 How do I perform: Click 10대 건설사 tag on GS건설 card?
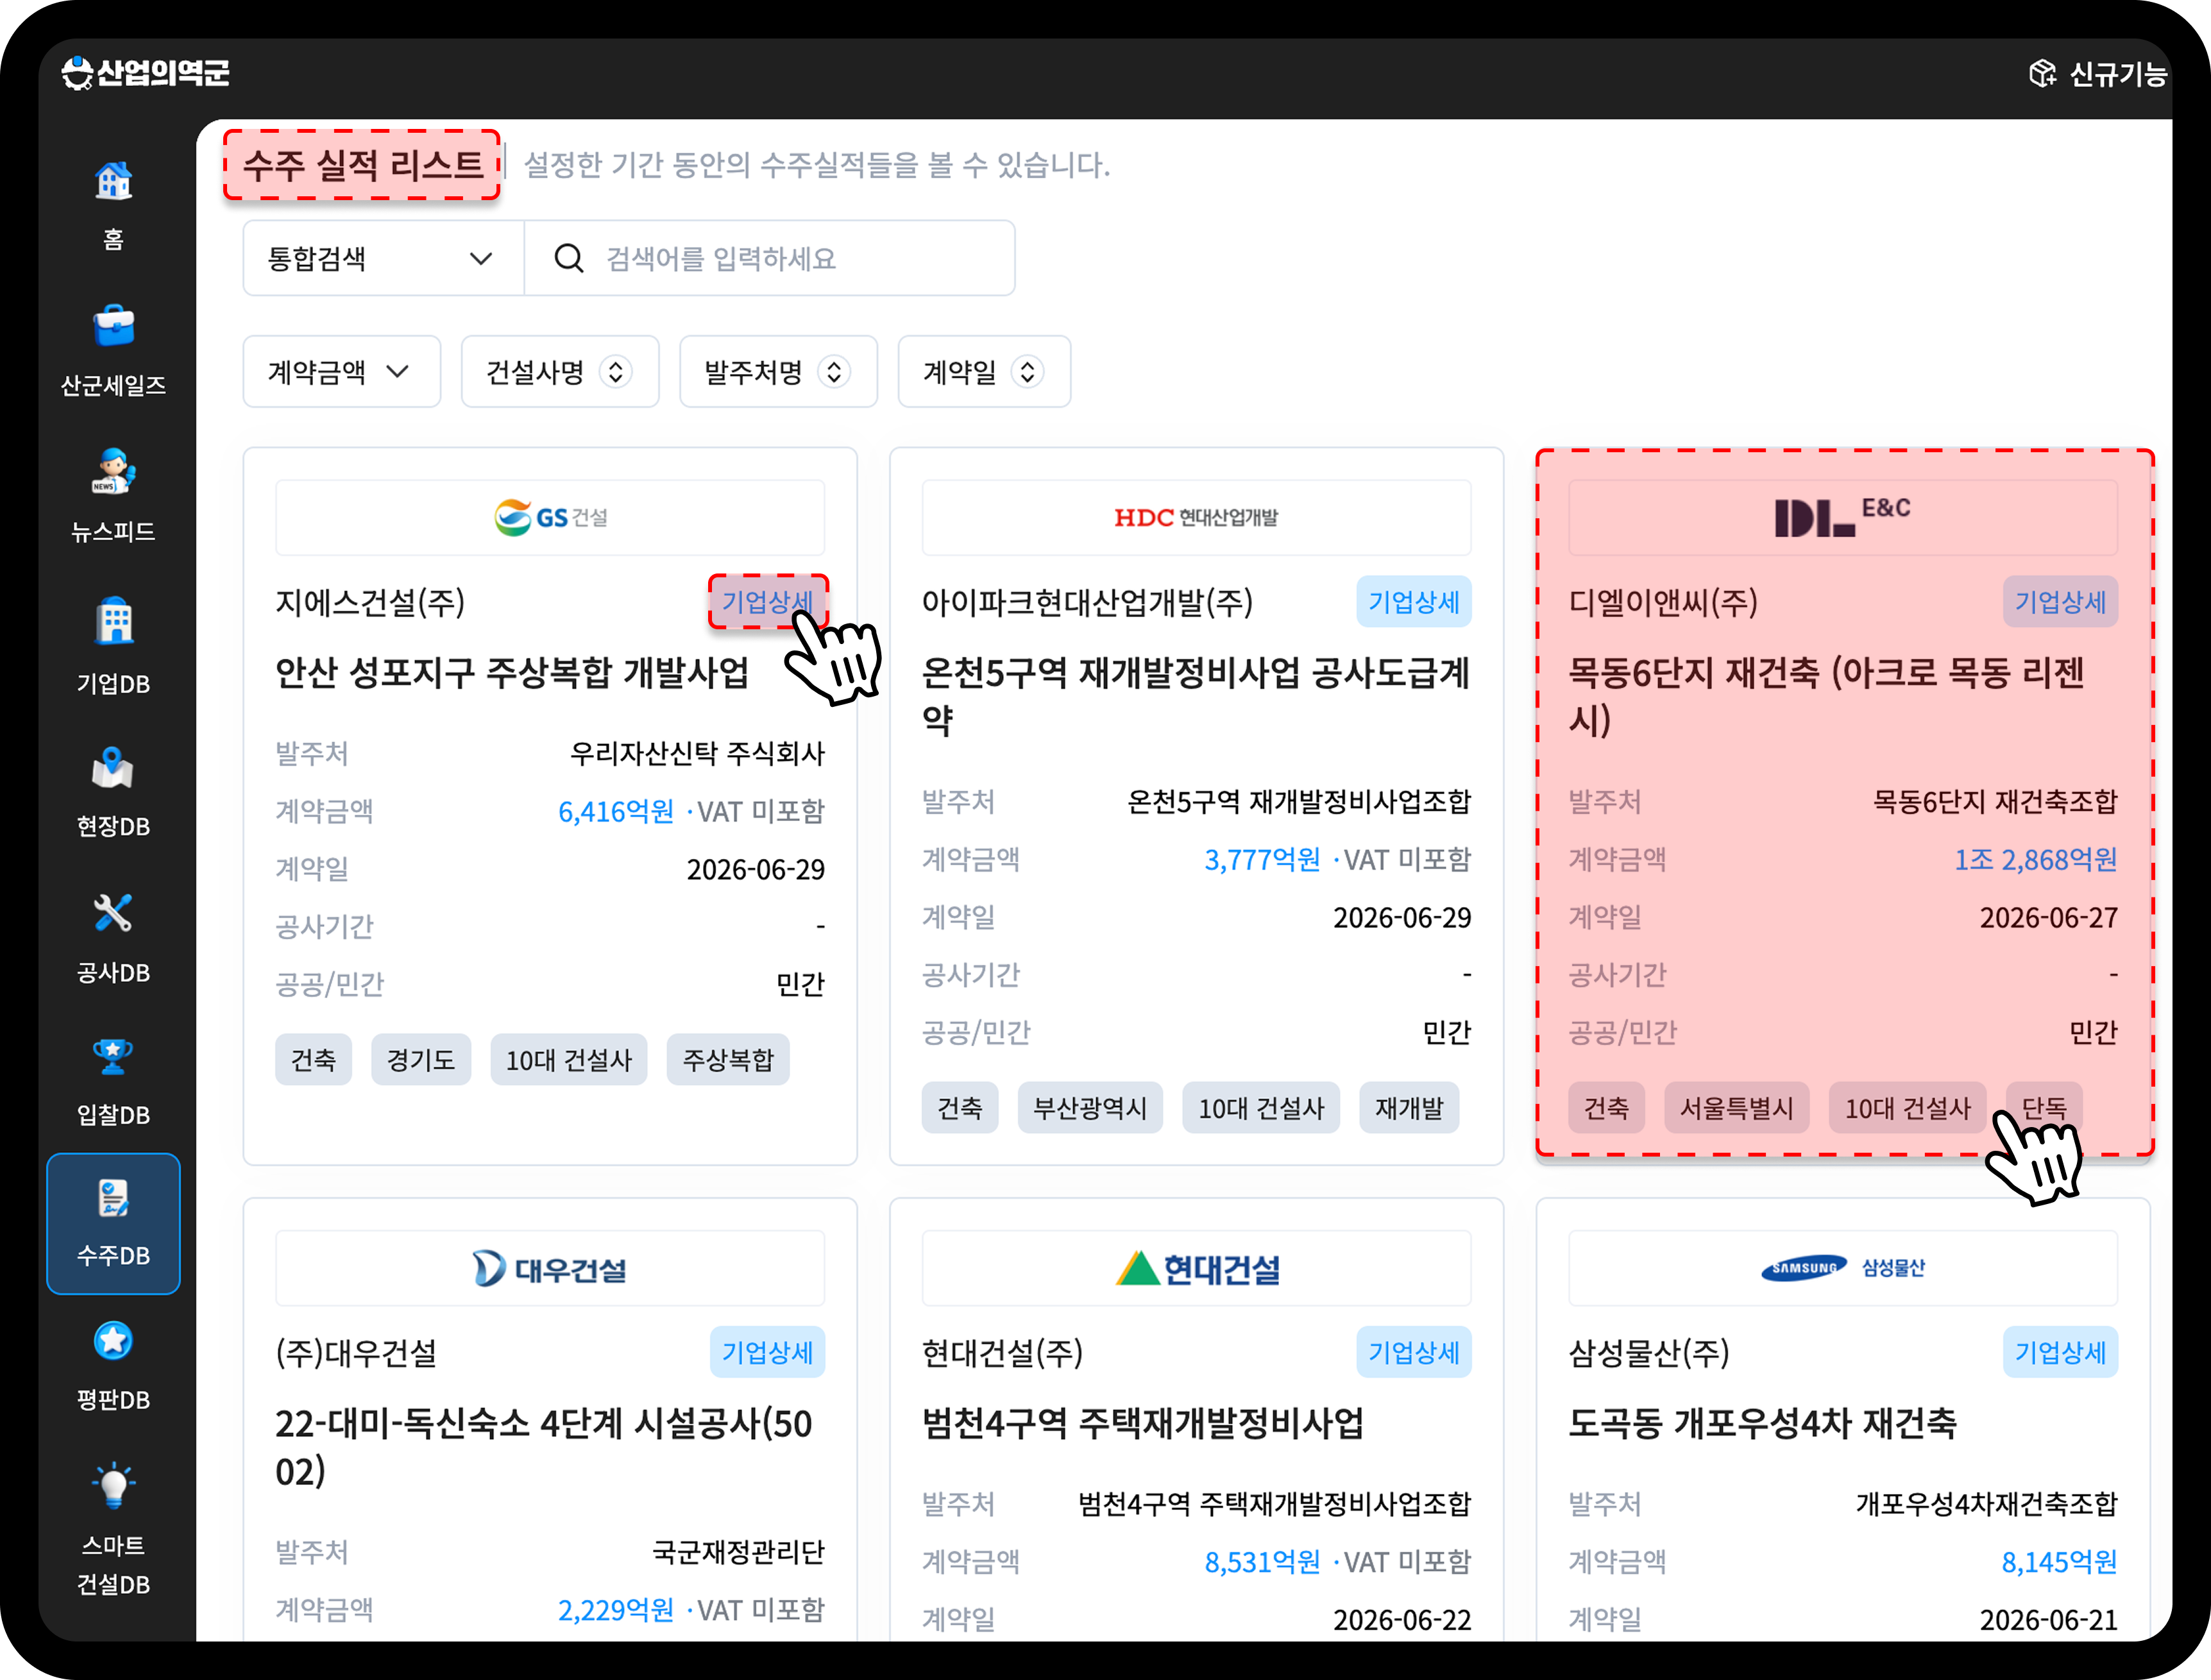[569, 1060]
